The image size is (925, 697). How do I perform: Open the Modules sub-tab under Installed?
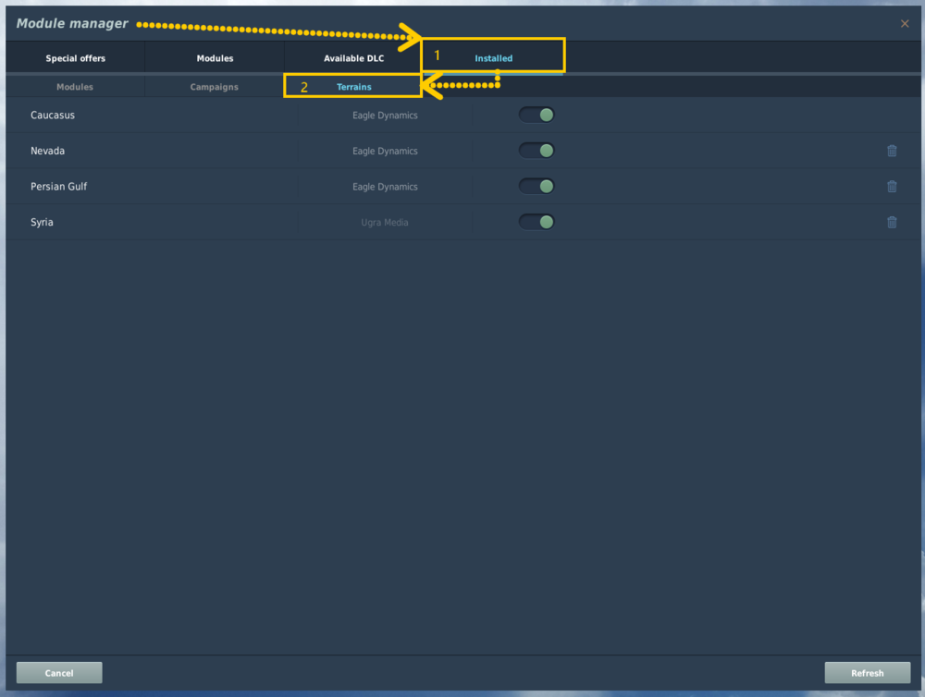tap(75, 87)
